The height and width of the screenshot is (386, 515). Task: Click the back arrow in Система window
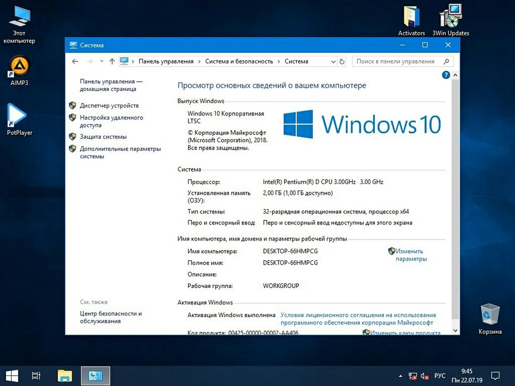click(75, 61)
